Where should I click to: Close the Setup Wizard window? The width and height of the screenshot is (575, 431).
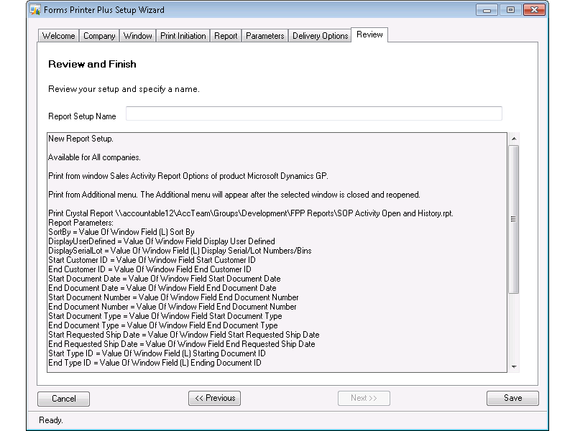pos(533,10)
